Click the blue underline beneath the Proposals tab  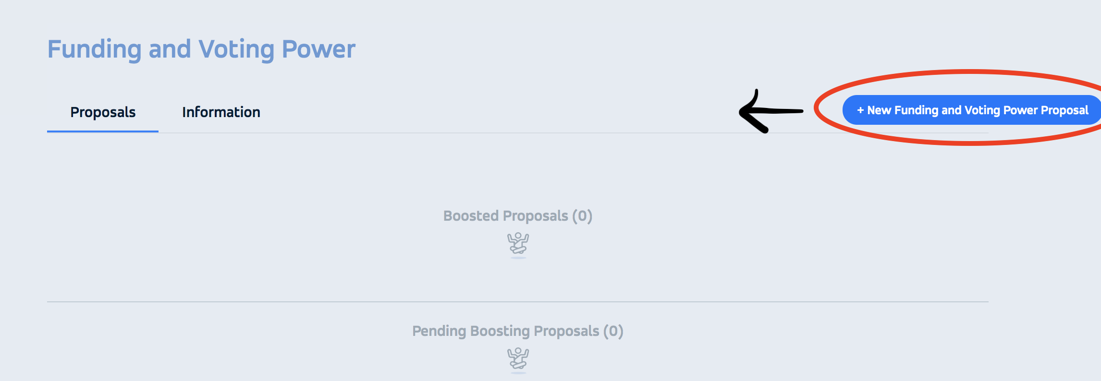pyautogui.click(x=103, y=130)
